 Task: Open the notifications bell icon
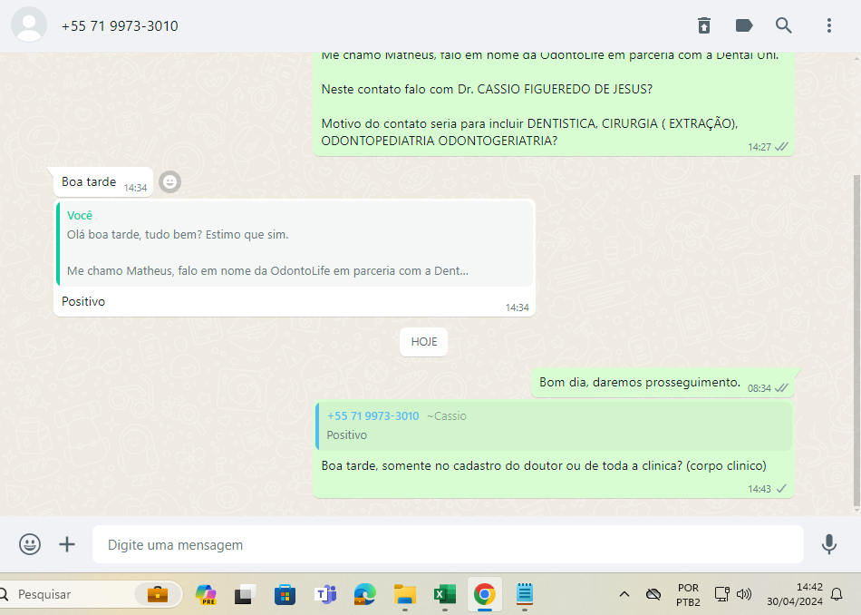click(837, 594)
